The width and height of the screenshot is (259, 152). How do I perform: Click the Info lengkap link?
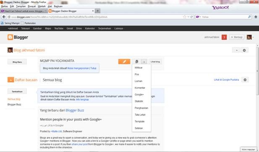[82, 100]
